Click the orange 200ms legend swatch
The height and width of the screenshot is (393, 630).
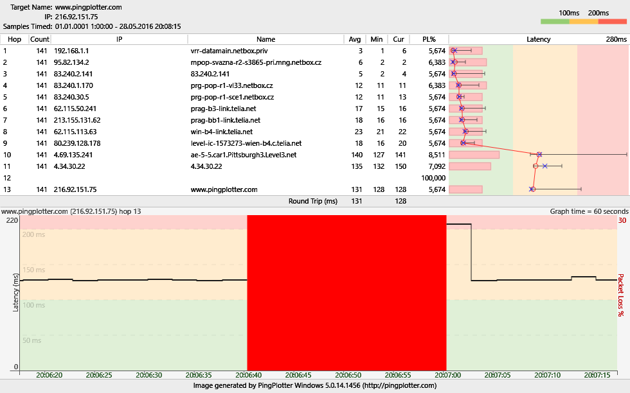point(584,22)
